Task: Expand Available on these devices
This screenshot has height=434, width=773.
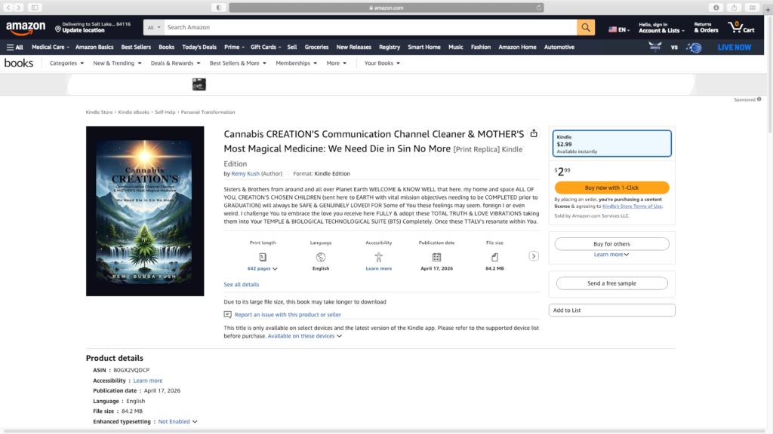Action: click(x=305, y=336)
